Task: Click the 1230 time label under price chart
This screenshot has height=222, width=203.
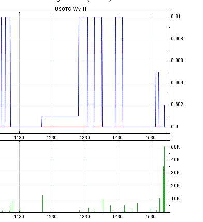Action: pos(52,138)
